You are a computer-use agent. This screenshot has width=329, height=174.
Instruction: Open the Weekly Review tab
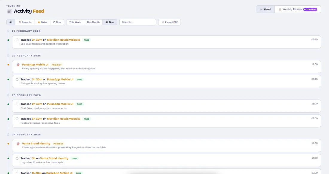(x=293, y=9)
